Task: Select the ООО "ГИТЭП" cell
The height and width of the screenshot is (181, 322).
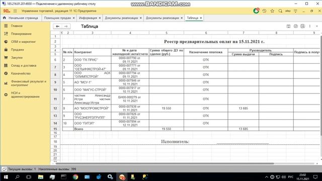Action: [x=92, y=123]
